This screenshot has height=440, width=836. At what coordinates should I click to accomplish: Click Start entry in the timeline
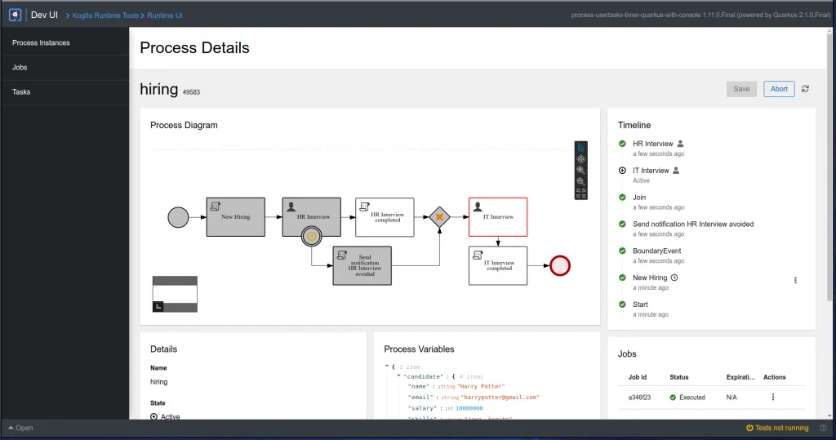pyautogui.click(x=640, y=304)
